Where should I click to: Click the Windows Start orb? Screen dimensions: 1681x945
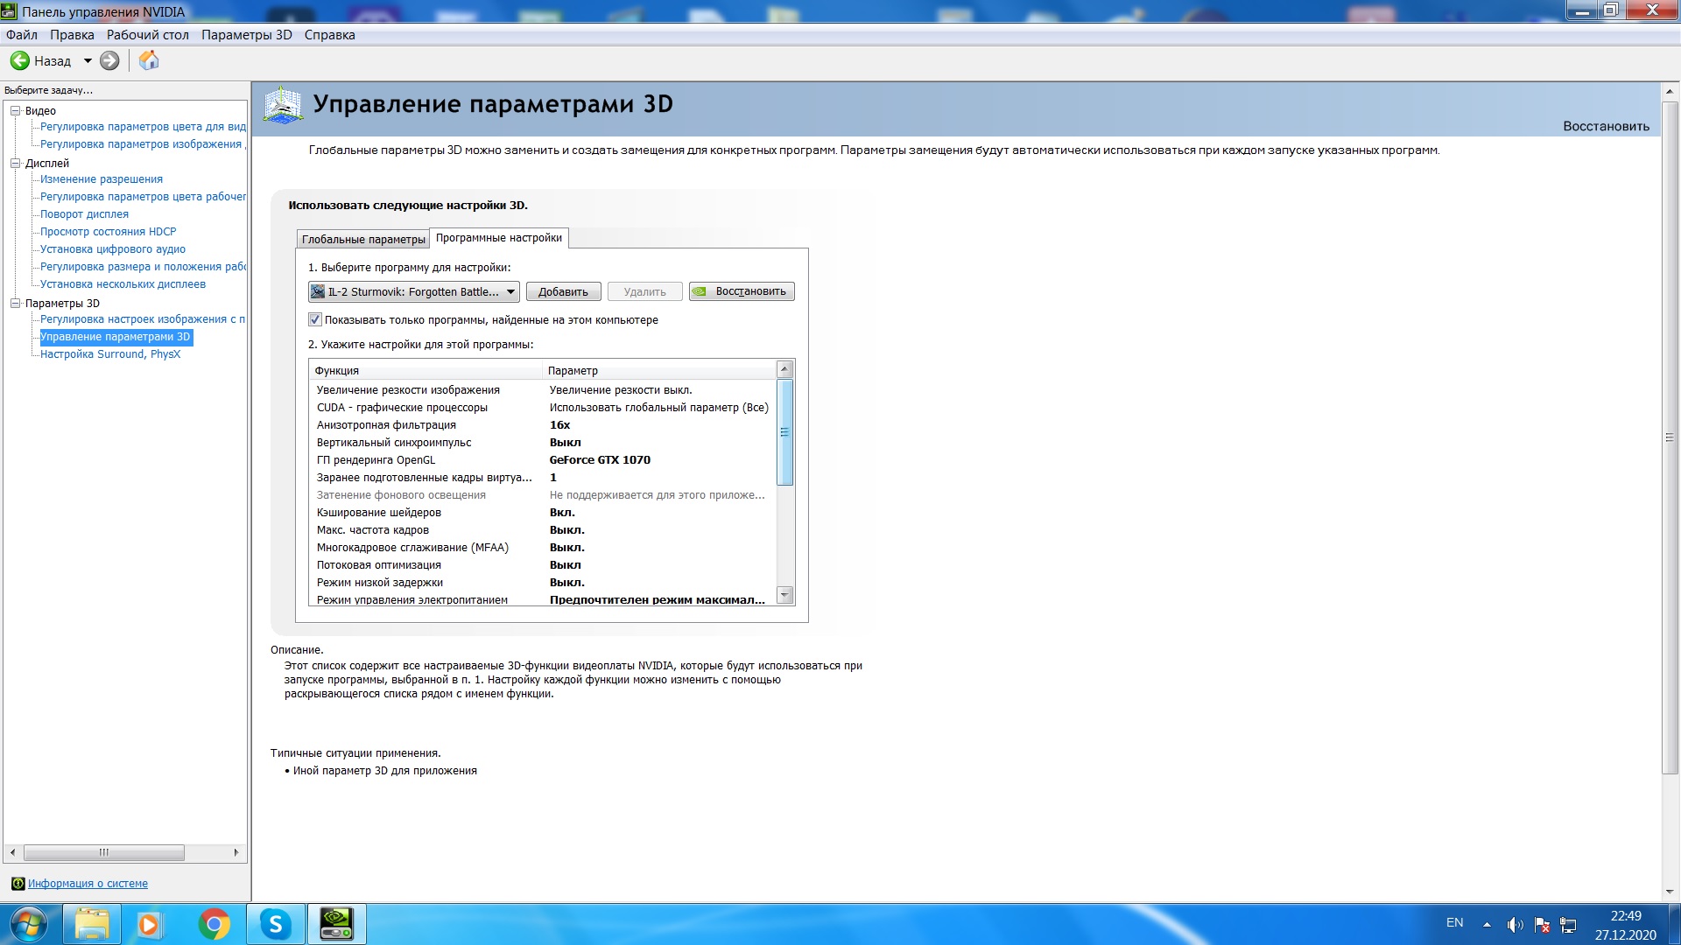coord(28,924)
